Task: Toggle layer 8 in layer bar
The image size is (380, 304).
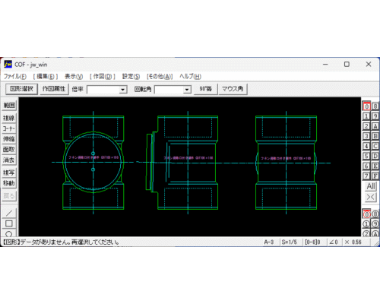Action: pyautogui.click(x=375, y=106)
